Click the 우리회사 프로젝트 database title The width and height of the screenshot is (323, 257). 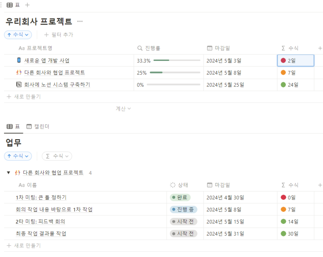point(39,21)
